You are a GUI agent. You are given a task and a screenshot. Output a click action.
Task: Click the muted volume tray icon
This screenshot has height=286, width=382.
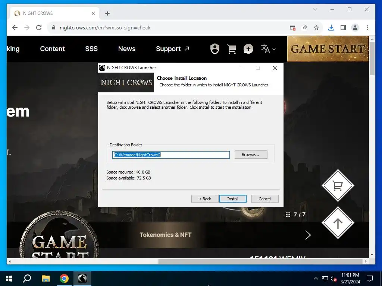[x=334, y=279]
